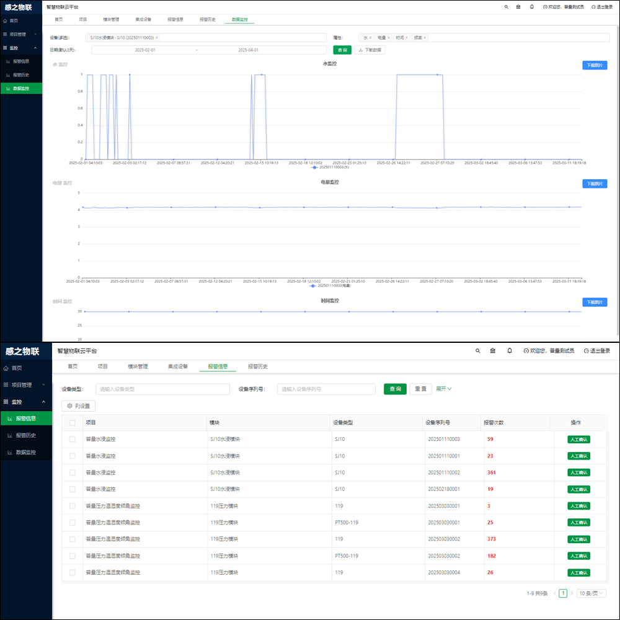Download the 电量监控 chart image
Viewport: 620px width, 620px height.
594,184
